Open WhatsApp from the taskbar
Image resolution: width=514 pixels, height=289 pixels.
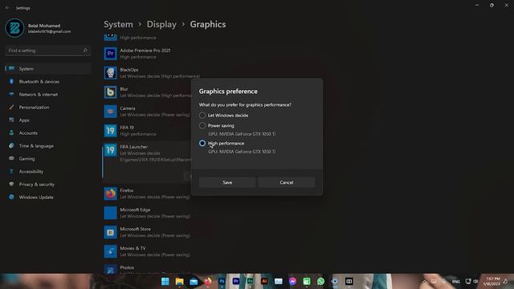pyautogui.click(x=321, y=282)
